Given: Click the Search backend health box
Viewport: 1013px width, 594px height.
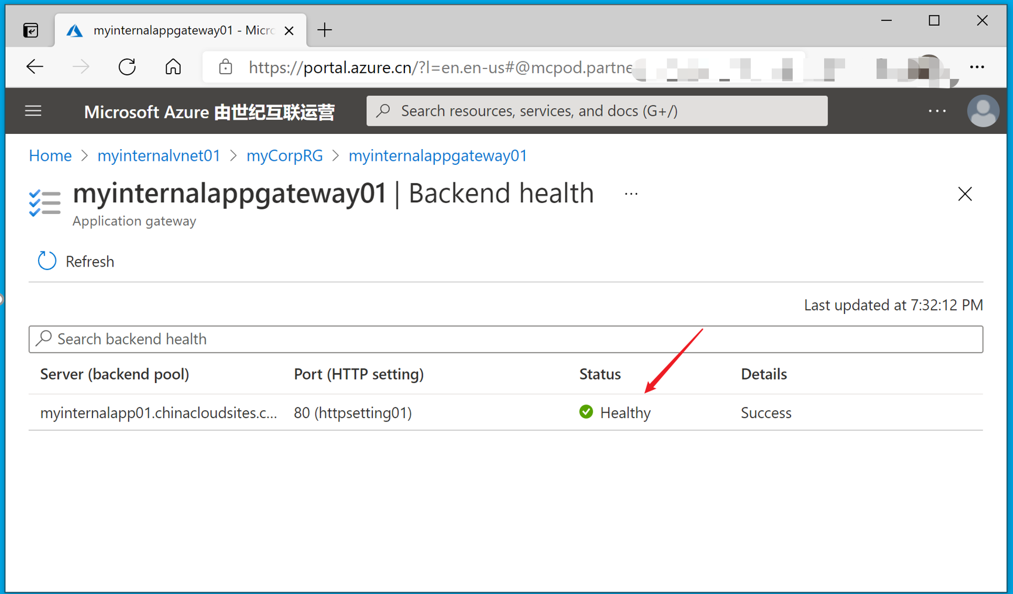Looking at the screenshot, I should (x=506, y=339).
